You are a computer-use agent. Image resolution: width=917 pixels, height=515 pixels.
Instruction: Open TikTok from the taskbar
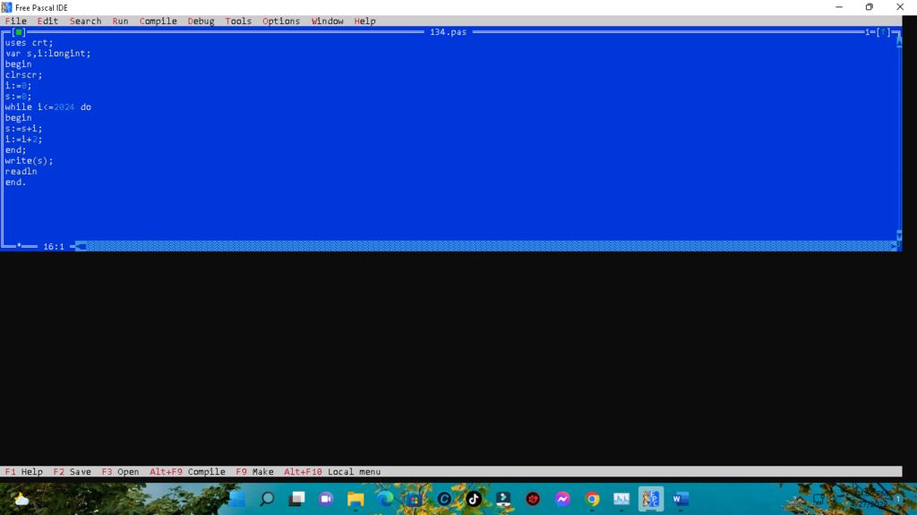click(474, 499)
